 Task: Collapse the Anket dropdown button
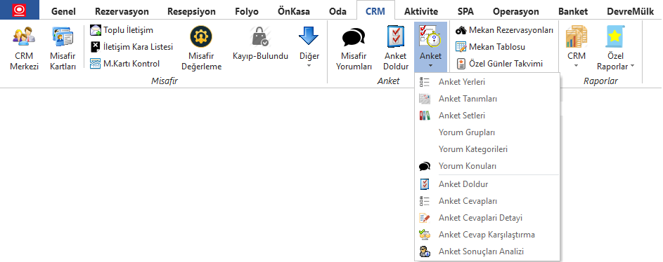(x=430, y=47)
